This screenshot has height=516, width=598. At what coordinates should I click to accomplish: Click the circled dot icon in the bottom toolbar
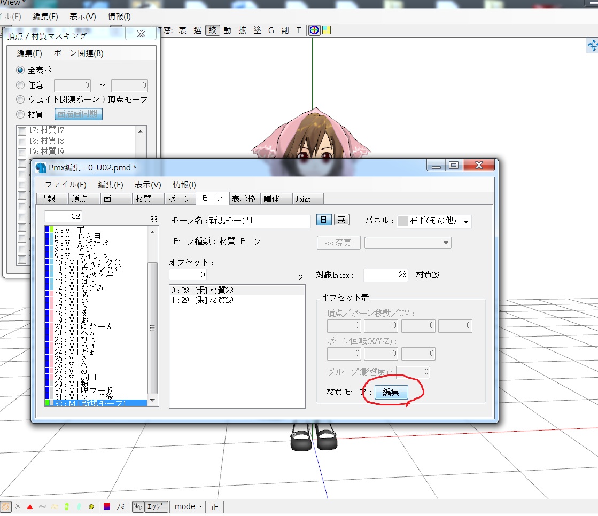coord(18,506)
